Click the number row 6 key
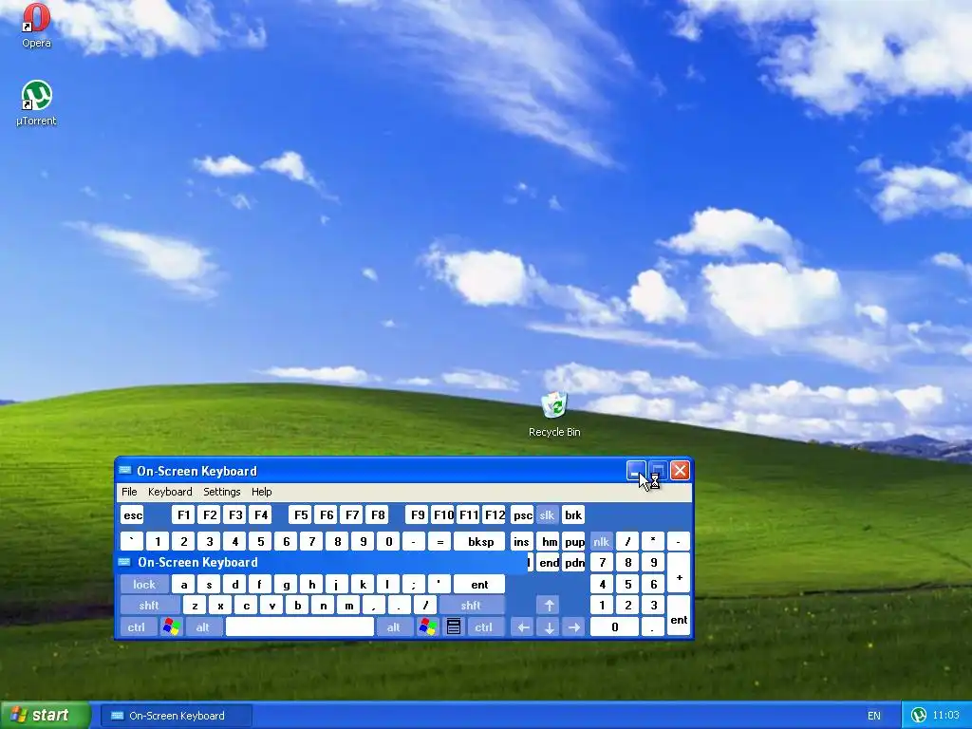Viewport: 972px width, 729px height. pyautogui.click(x=287, y=542)
